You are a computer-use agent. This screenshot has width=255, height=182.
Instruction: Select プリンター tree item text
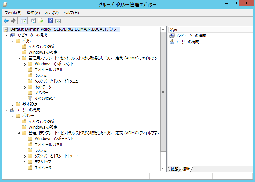click(x=41, y=92)
